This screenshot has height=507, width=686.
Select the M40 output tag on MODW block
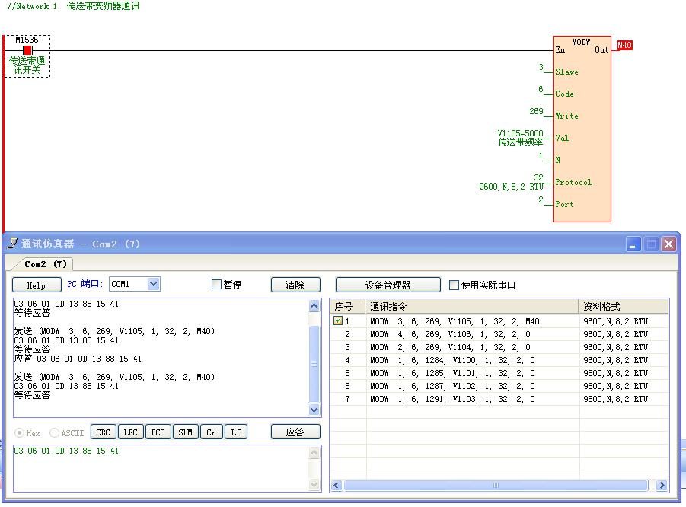(624, 46)
